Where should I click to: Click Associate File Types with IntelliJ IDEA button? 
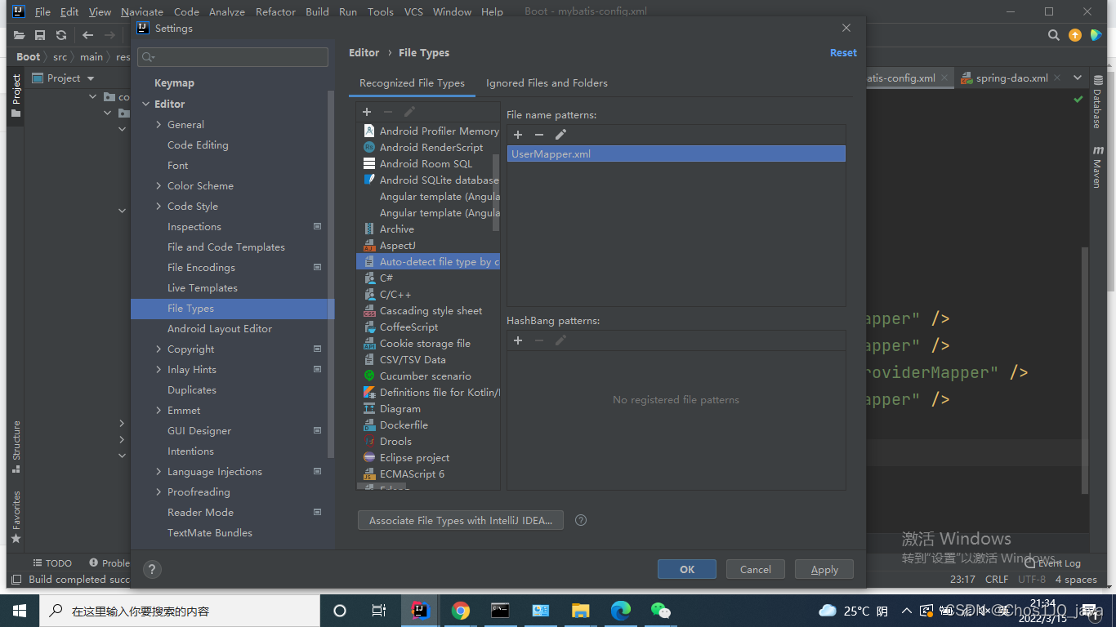pyautogui.click(x=461, y=520)
